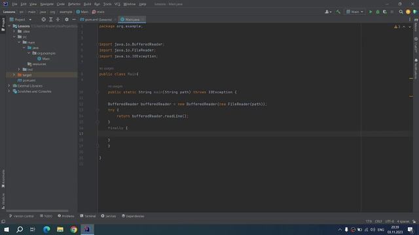Toggle fold marker on the try line
This screenshot has height=235, width=419.
coord(98,110)
